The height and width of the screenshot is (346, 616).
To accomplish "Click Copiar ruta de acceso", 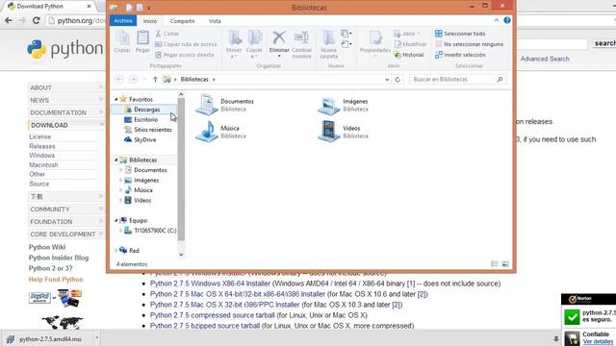I will 186,44.
